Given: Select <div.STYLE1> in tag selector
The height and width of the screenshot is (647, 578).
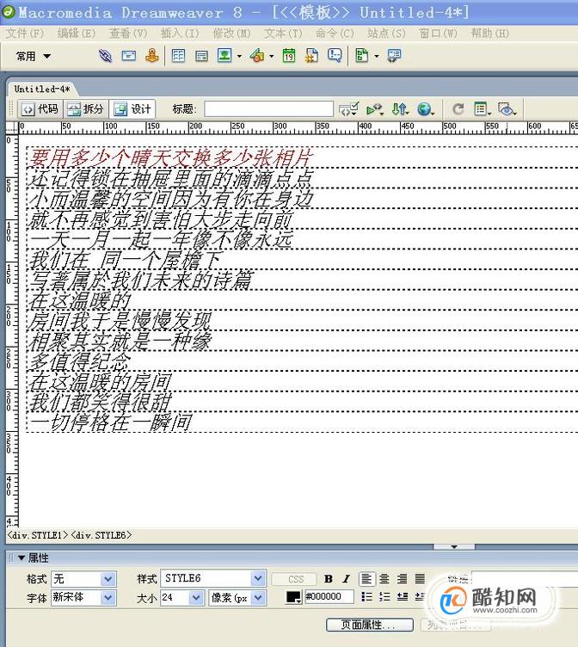Looking at the screenshot, I should [37, 535].
